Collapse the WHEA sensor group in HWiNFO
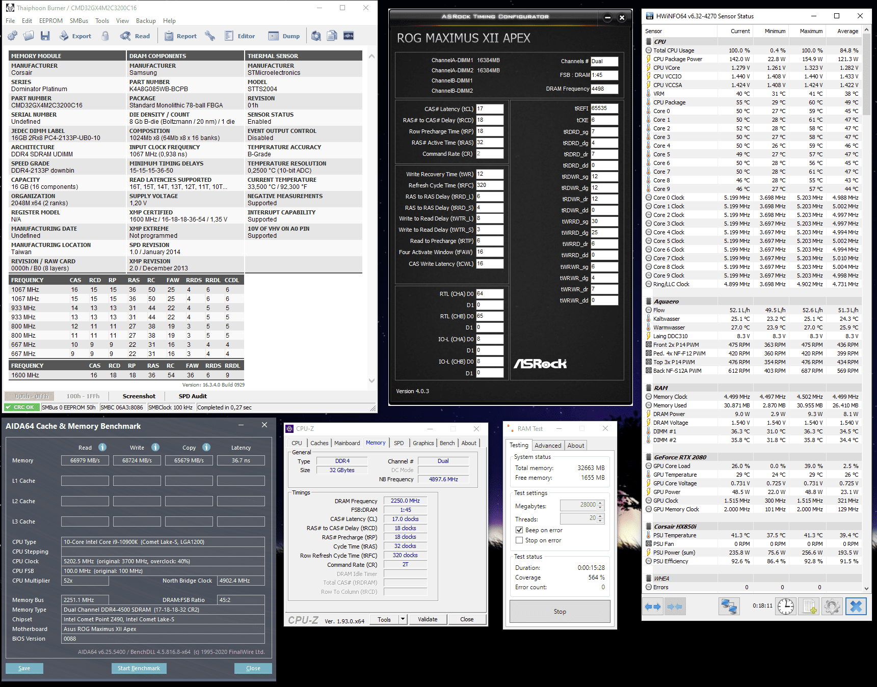The width and height of the screenshot is (877, 687). point(649,579)
